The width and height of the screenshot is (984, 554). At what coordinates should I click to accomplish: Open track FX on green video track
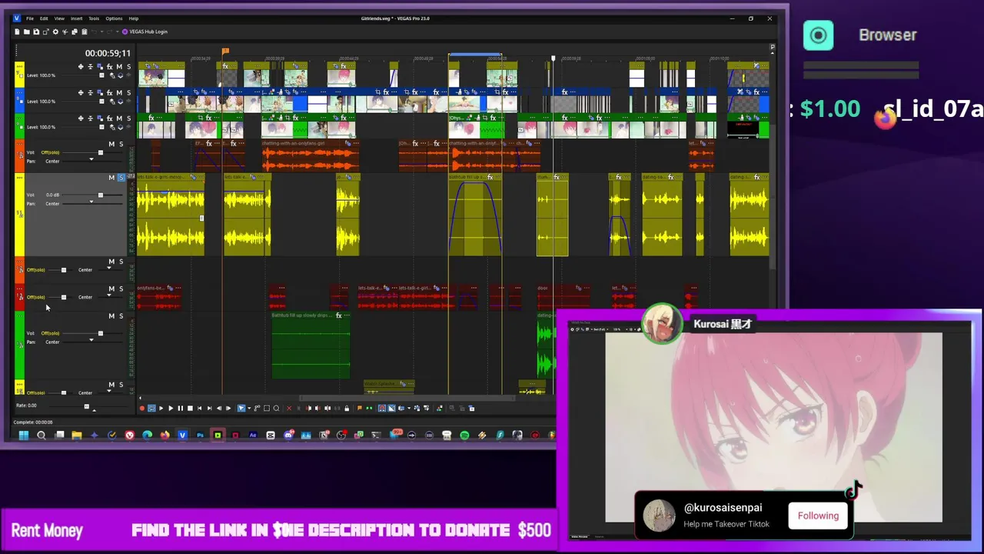point(110,118)
